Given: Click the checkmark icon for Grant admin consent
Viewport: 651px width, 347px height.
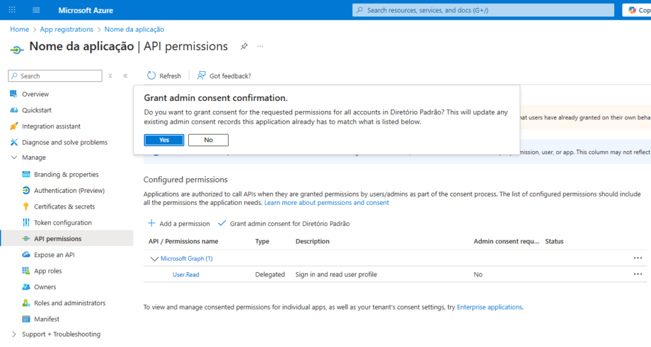Looking at the screenshot, I should (222, 223).
